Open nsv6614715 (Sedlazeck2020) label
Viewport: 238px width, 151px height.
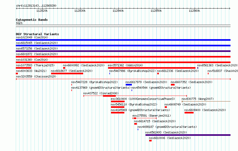[x=155, y=121]
